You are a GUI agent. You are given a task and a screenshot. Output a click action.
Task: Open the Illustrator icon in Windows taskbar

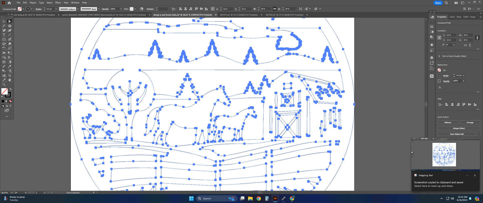pyautogui.click(x=276, y=198)
